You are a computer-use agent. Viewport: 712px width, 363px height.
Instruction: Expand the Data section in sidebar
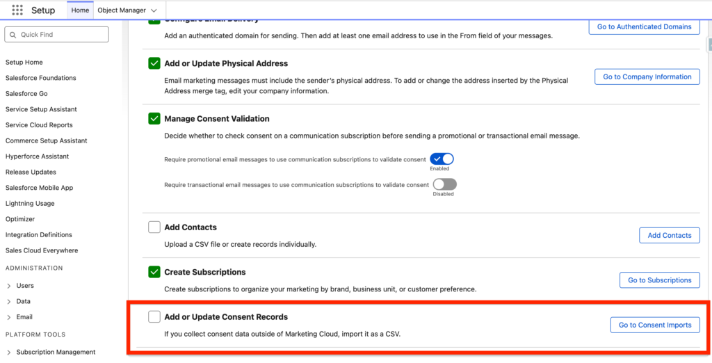pyautogui.click(x=9, y=302)
